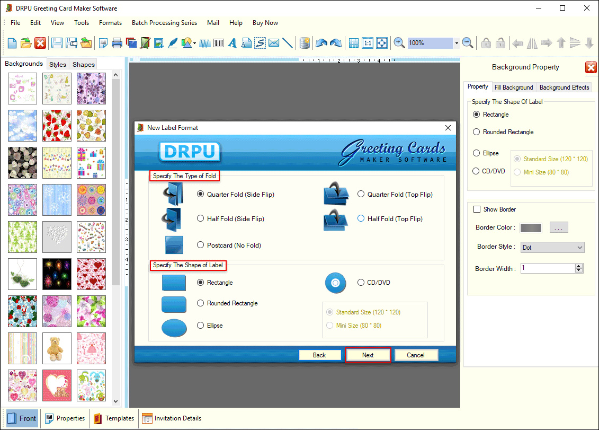Screen dimensions: 599x430
Task: Open the Batch Processing Series menu
Action: pos(164,23)
